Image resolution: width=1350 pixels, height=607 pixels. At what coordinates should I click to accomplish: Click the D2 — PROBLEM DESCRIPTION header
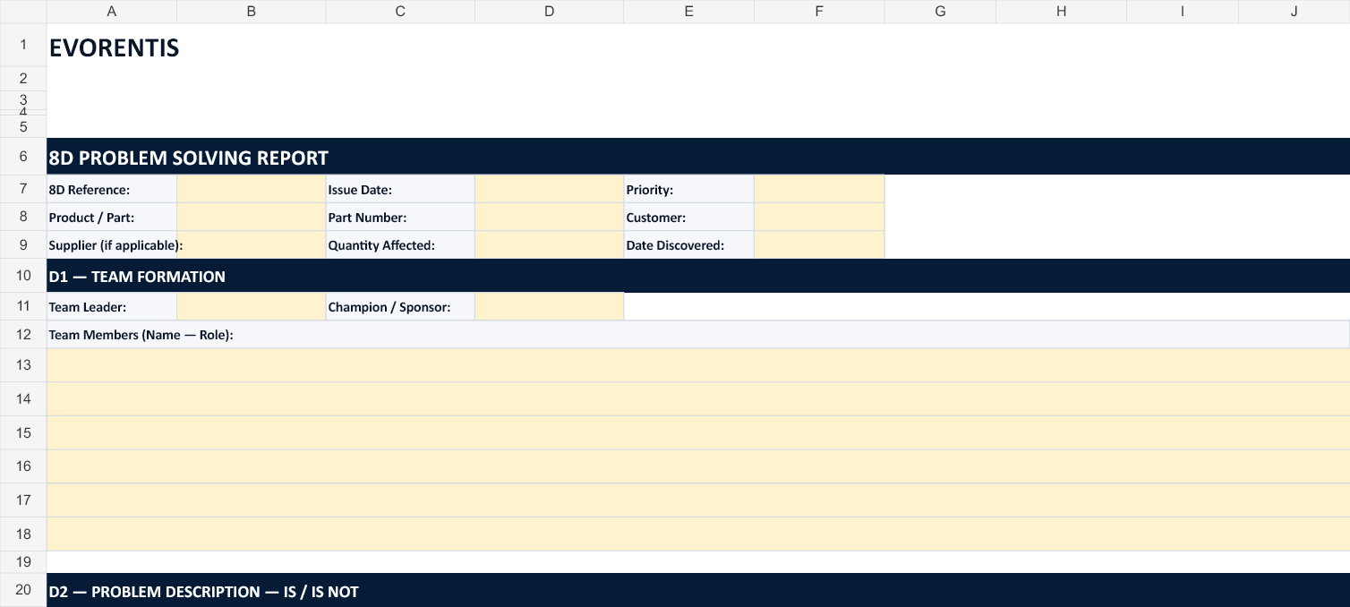coord(698,591)
